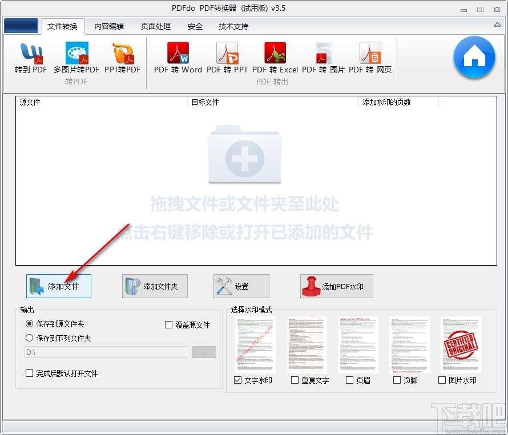Minimize the PDFdo window

pyautogui.click(x=463, y=10)
